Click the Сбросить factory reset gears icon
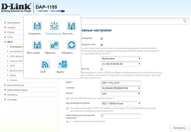Viewport: 191px width, 132px height. tap(54, 45)
